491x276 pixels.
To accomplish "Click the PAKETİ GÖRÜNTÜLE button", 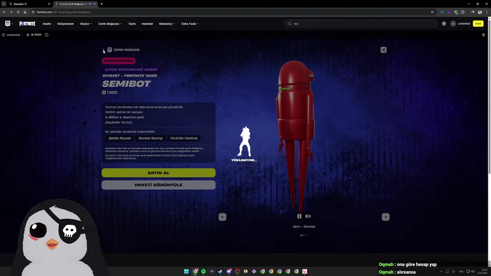I will coord(158,185).
